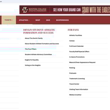
Task: Open the Tickets dropdown menu
Action: pyautogui.click(x=9, y=20)
